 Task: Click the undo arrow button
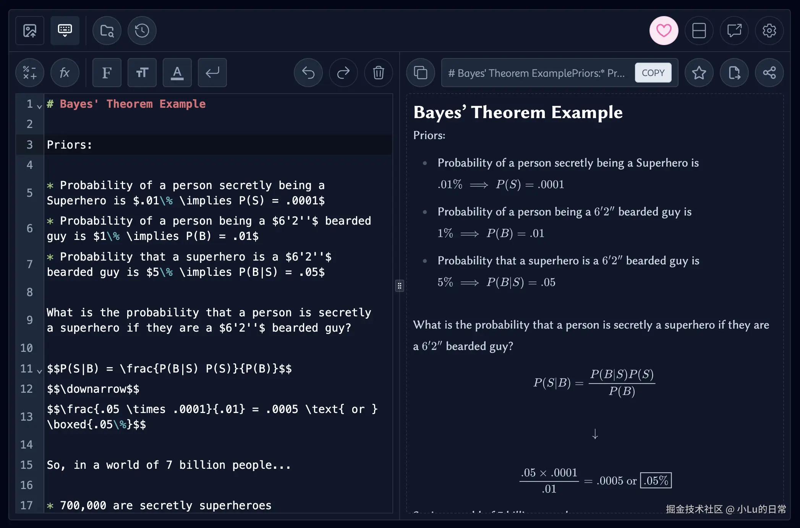pyautogui.click(x=308, y=73)
